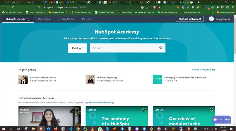The width and height of the screenshot is (236, 131).
Task: Favorite 'The anatomy of a HubSpot' lesson
Action: click(x=144, y=110)
